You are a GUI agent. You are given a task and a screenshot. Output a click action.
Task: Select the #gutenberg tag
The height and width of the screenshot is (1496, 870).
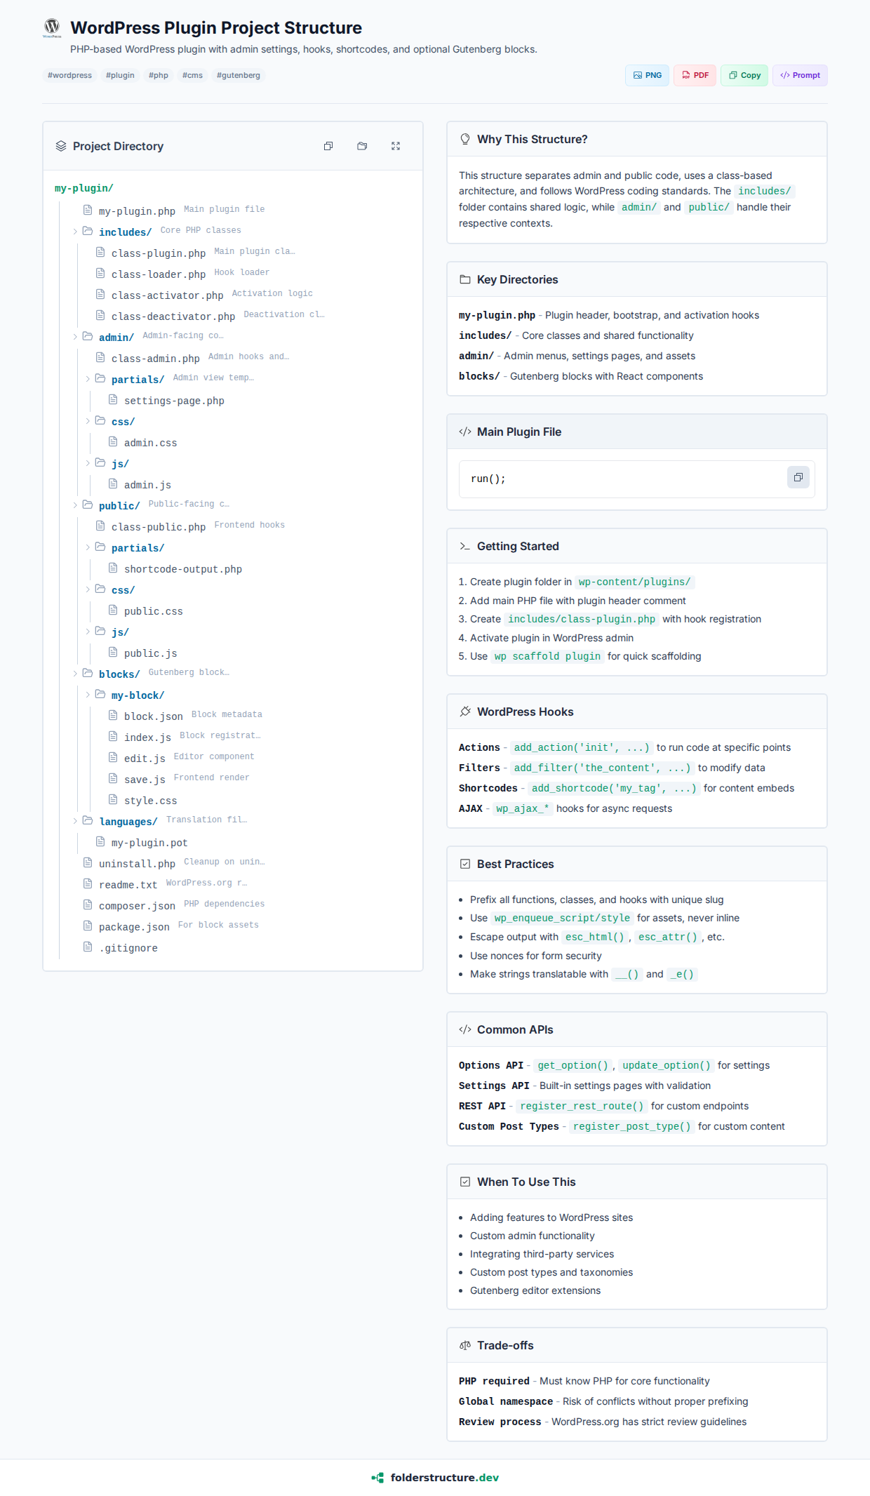point(239,75)
